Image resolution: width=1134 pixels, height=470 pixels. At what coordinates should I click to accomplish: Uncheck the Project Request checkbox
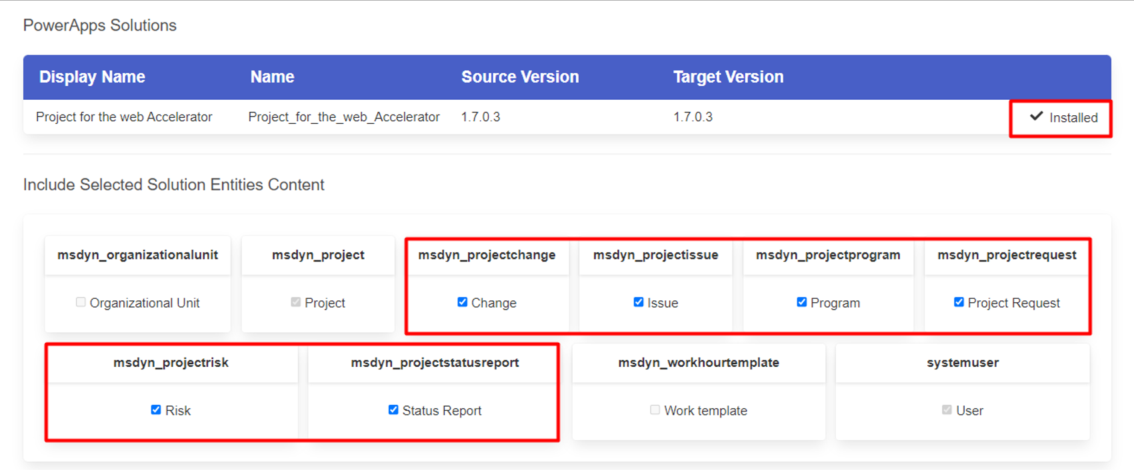coord(959,302)
